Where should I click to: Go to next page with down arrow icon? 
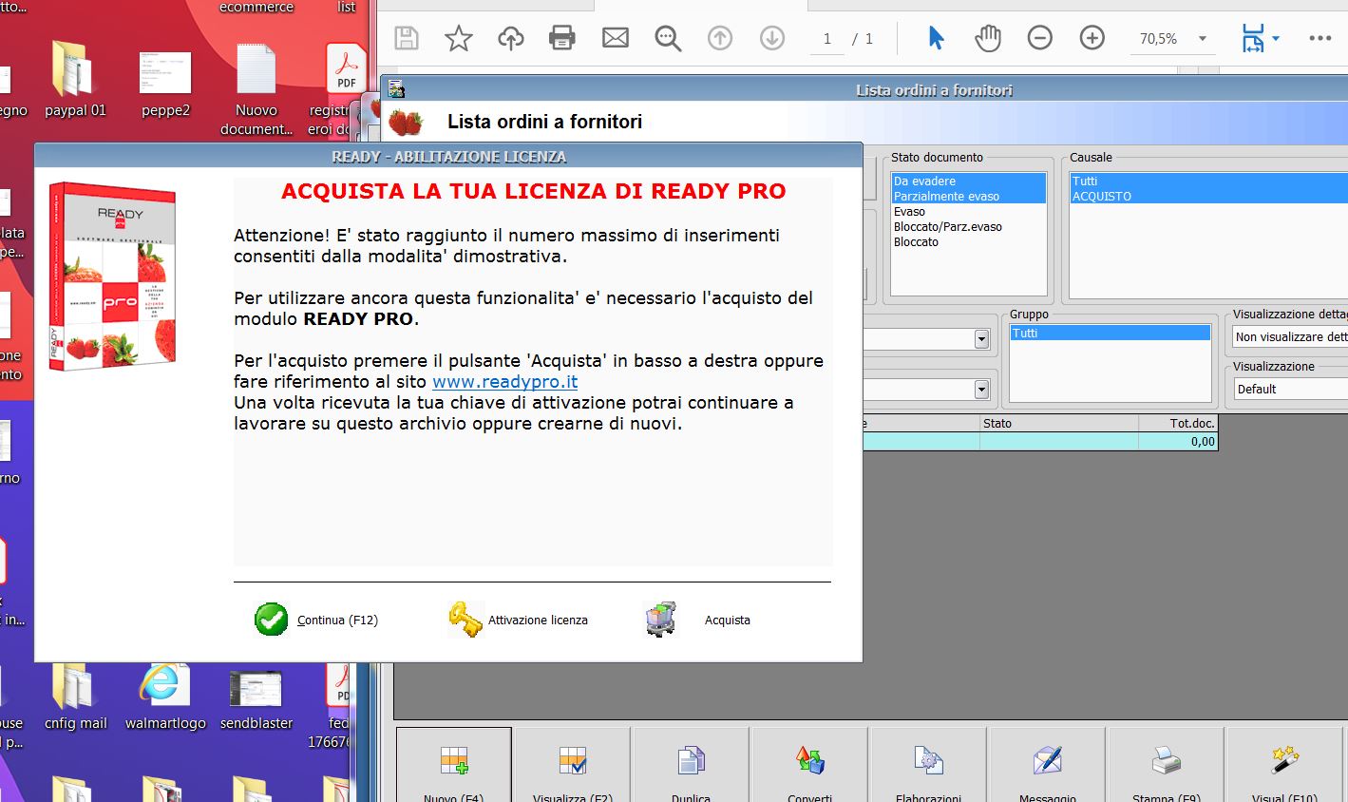click(x=772, y=38)
